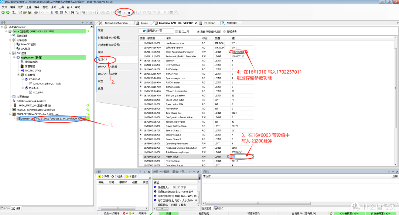Screen dimensions: 399x215
Task: Select the MODBUS_TCP tree item
Action: tap(35, 110)
